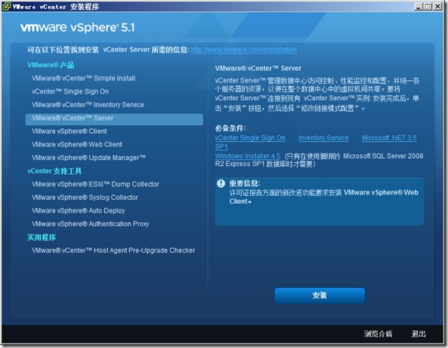Open the vmware.com/installation link
Image resolution: width=448 pixels, height=348 pixels.
(244, 50)
